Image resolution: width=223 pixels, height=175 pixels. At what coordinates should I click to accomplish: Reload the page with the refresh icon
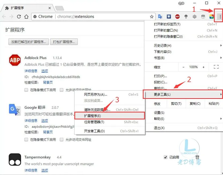click(x=19, y=17)
